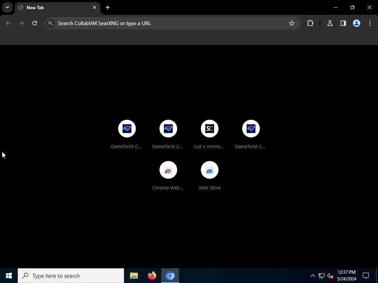Open Chrome three-dot menu
This screenshot has height=283, width=378.
[370, 23]
